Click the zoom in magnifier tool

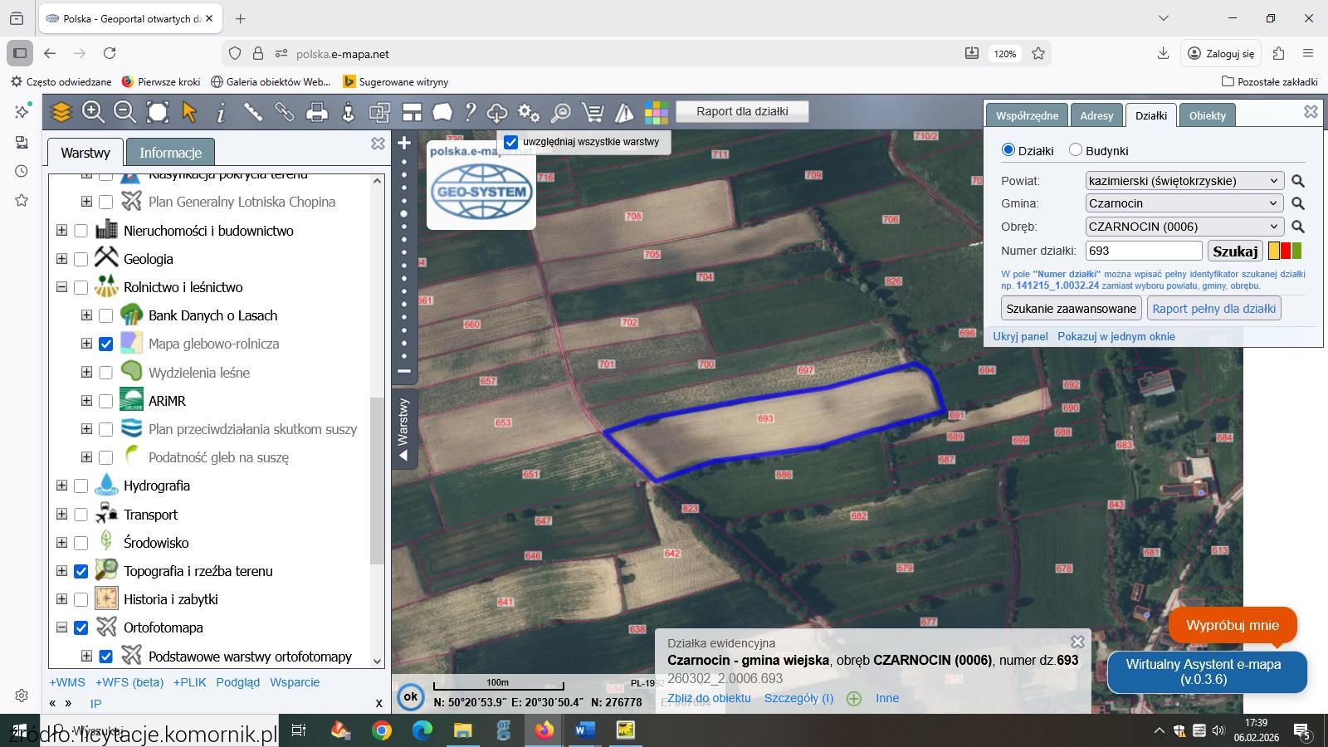tap(93, 112)
